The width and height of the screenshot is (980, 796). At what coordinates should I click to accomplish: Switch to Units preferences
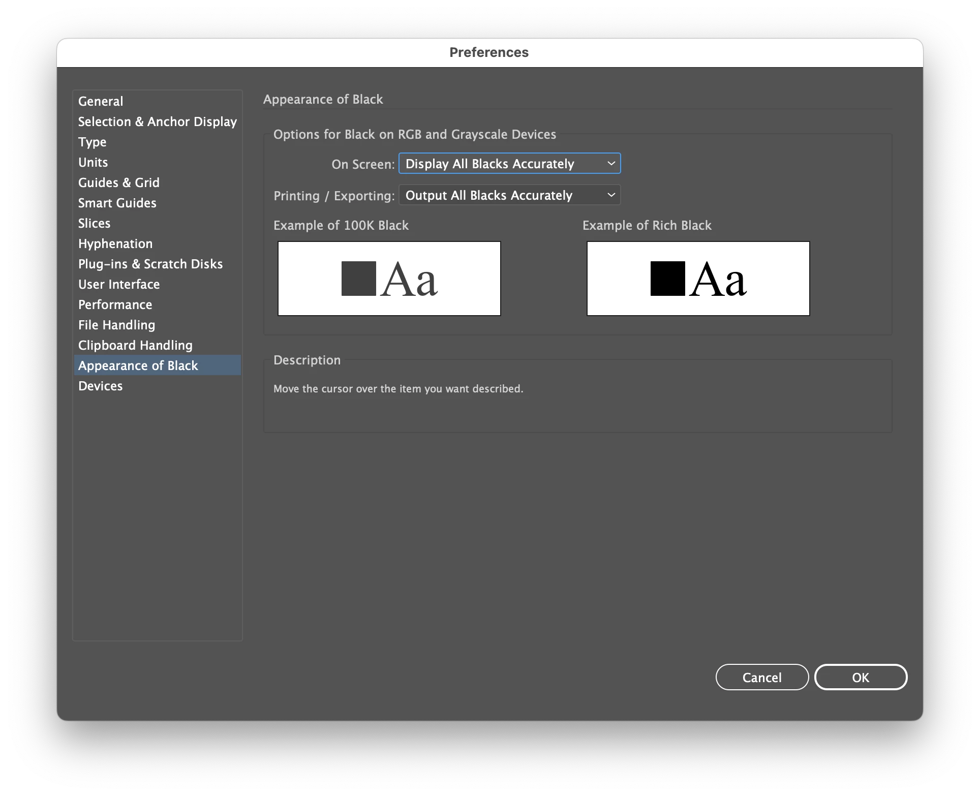point(93,162)
